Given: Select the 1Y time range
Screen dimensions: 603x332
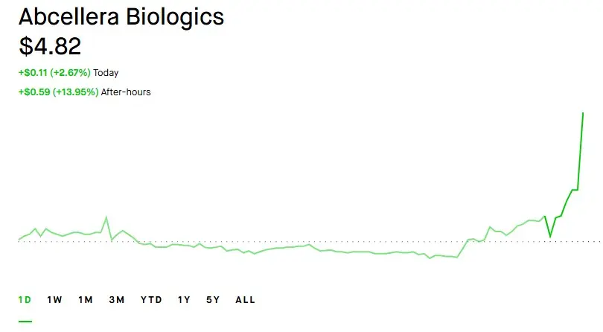Looking at the screenshot, I should pos(184,300).
